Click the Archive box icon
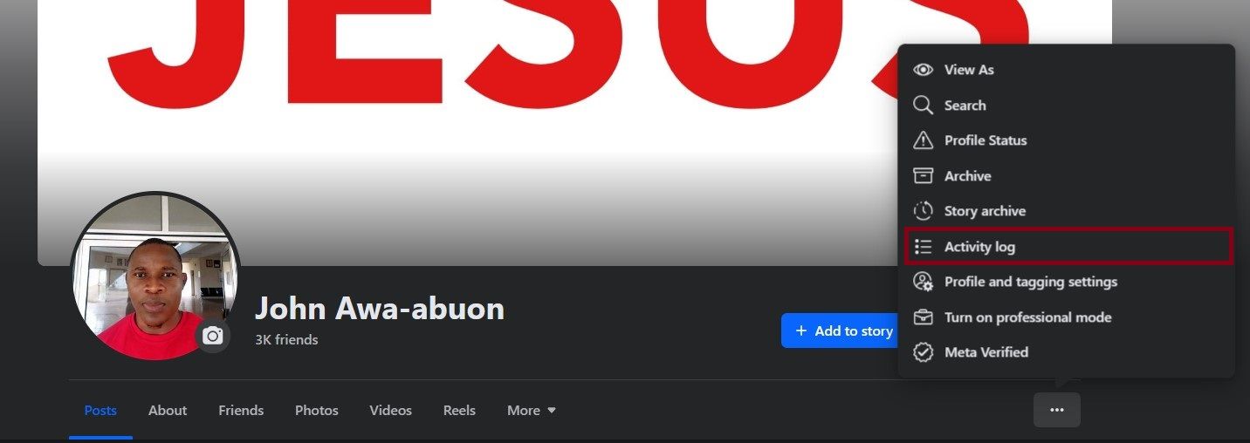 (923, 176)
